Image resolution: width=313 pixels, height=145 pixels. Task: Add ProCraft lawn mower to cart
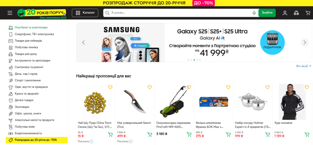[189, 134]
